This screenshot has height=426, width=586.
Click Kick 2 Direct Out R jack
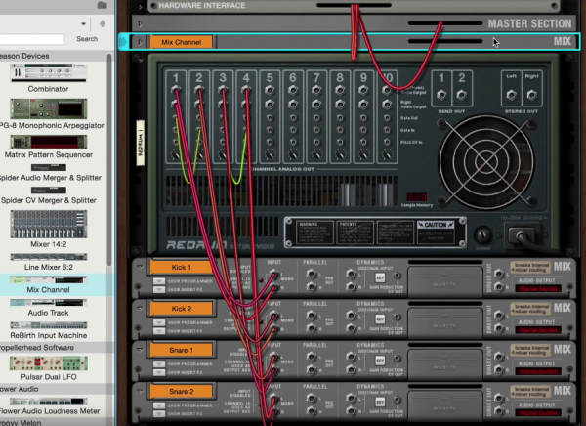(x=498, y=328)
